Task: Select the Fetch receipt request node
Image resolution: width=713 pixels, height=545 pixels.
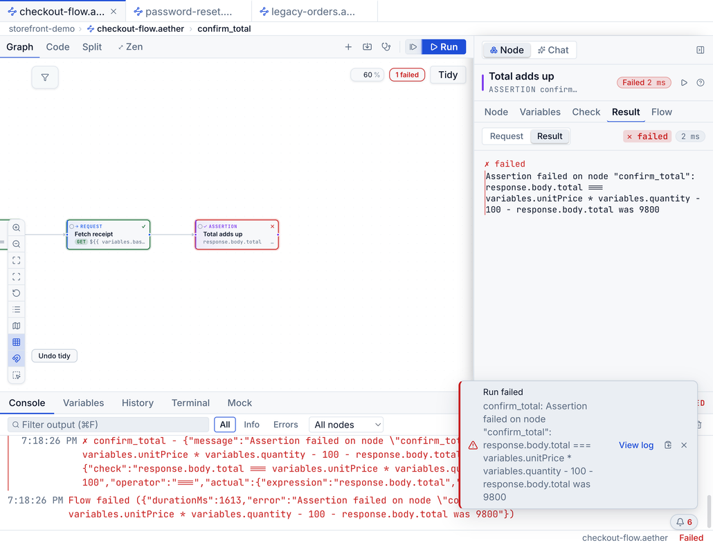Action: [x=108, y=234]
